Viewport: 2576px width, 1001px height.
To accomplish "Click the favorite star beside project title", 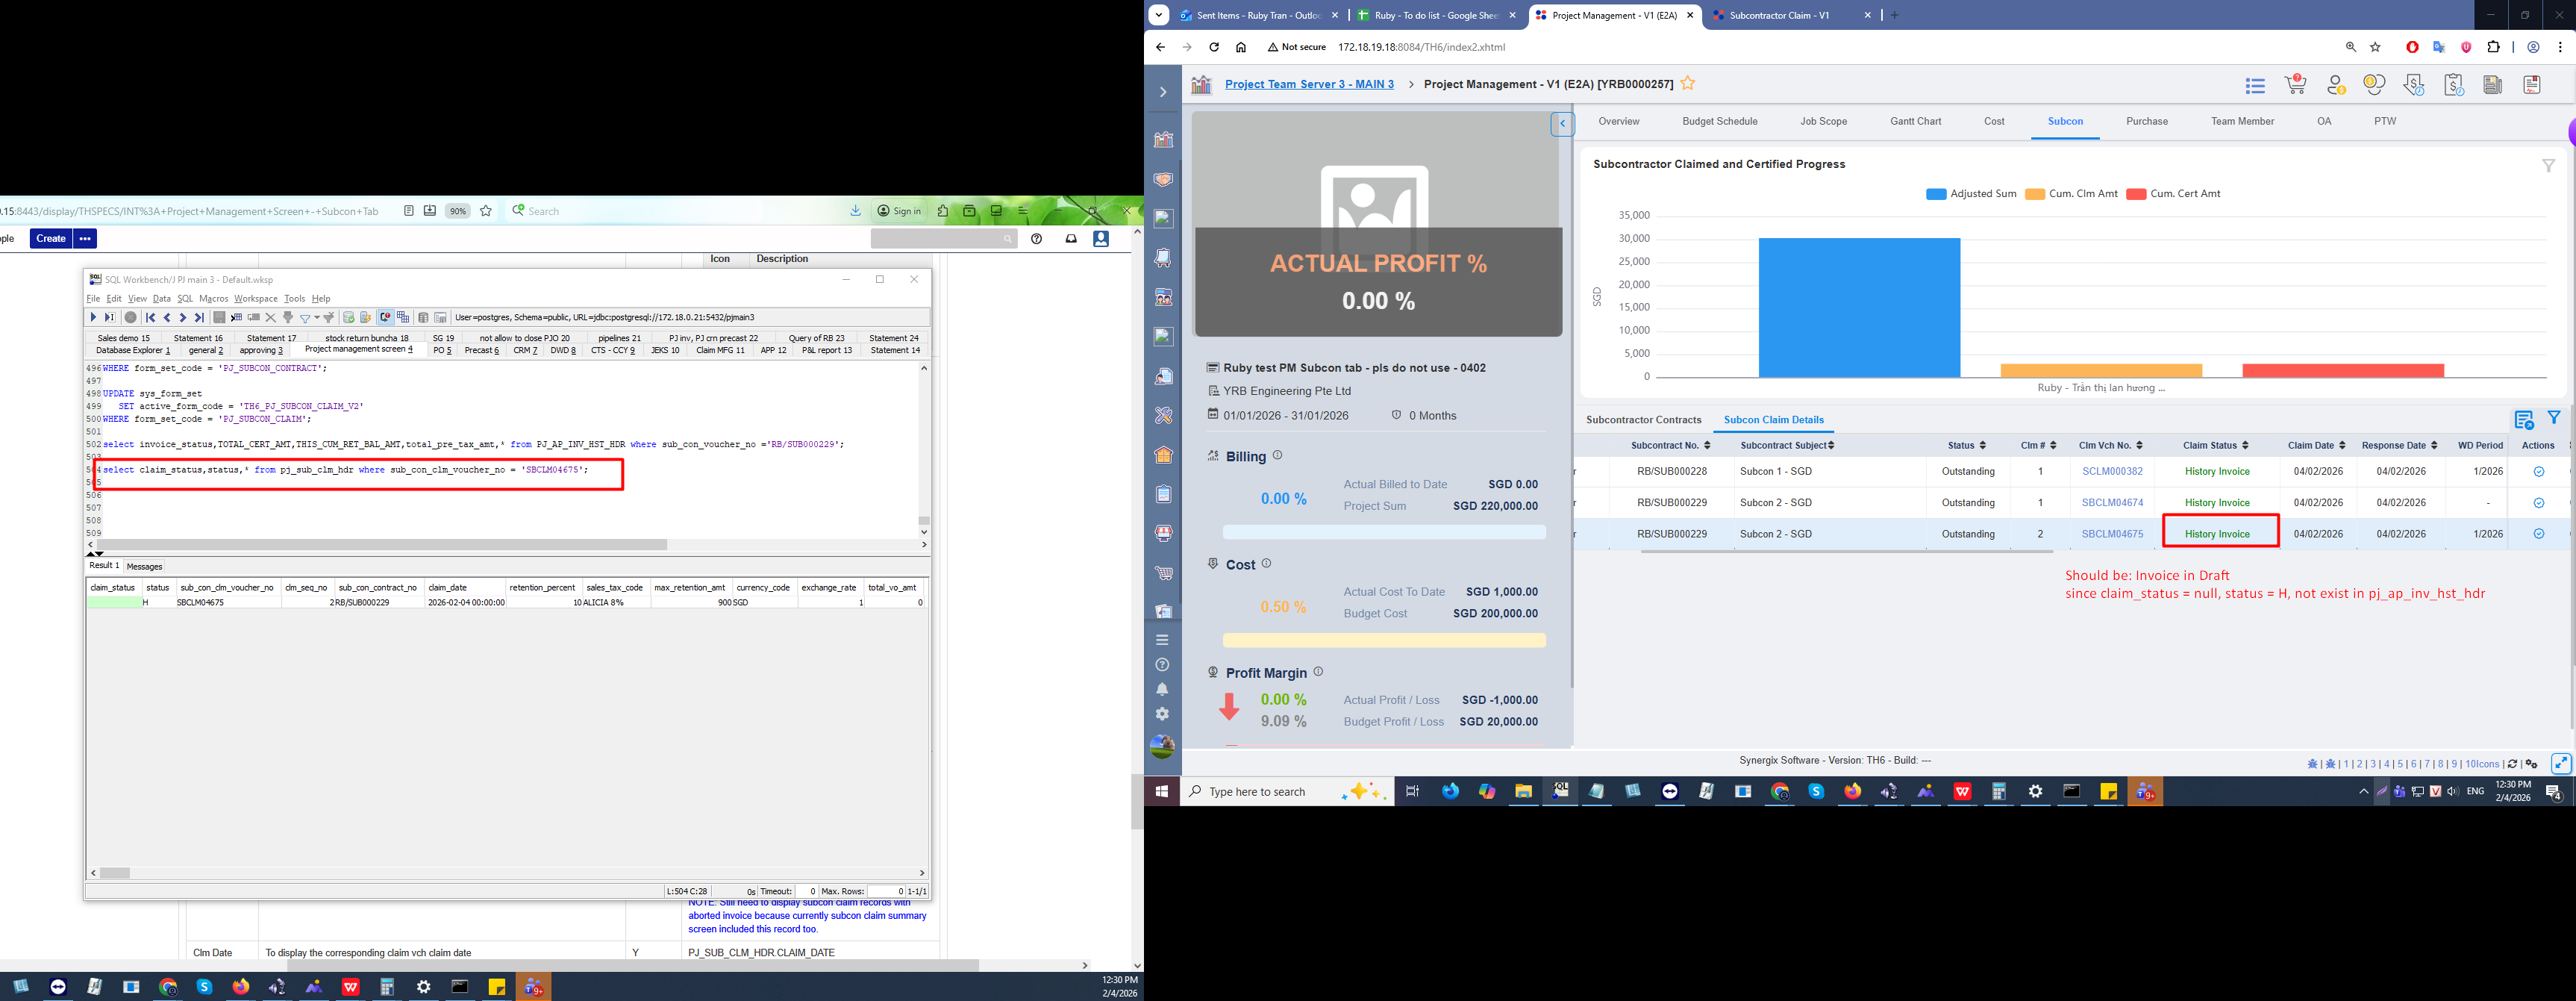I will point(1688,84).
